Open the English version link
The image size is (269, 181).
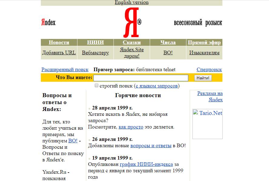(x=131, y=2)
